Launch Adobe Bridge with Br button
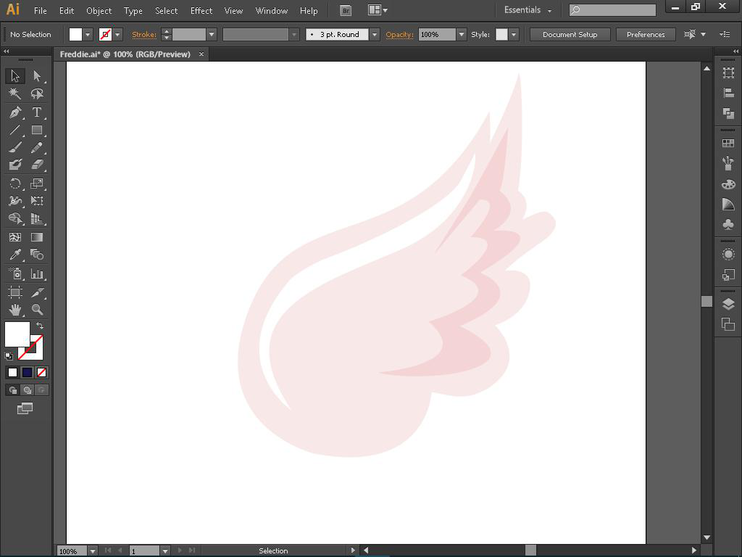This screenshot has height=557, width=742. tap(346, 10)
